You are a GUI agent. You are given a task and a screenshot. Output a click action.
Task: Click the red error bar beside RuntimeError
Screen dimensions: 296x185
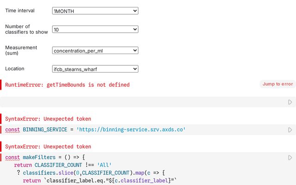coord(1,85)
